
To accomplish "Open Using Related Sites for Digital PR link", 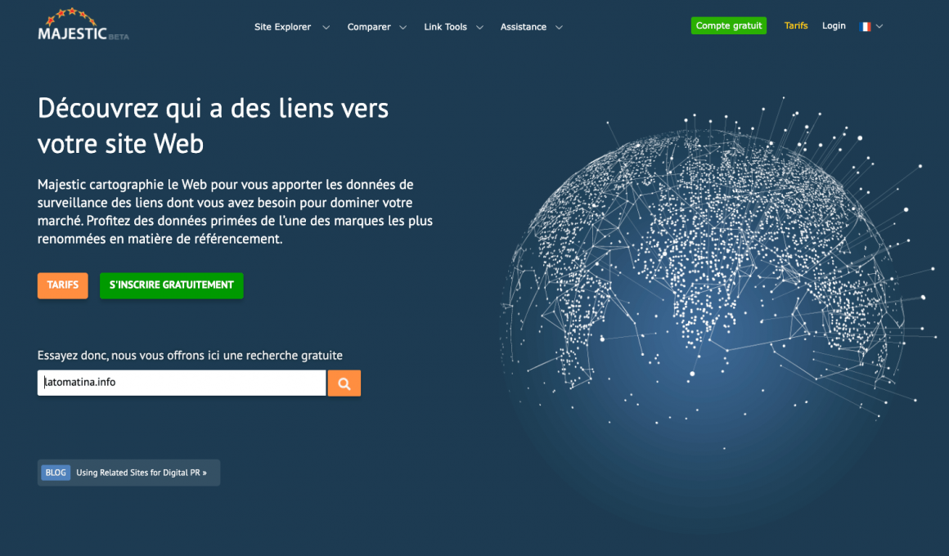I will pos(142,473).
